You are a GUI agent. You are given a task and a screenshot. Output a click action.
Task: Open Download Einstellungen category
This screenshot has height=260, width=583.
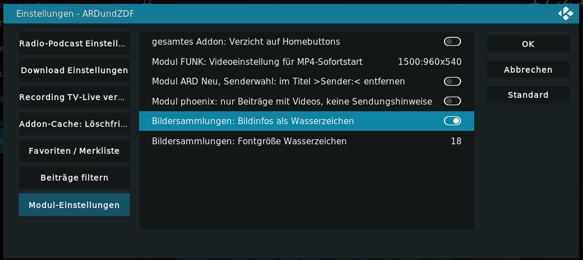pos(75,70)
